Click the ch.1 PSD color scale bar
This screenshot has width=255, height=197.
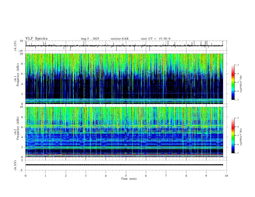(233, 82)
